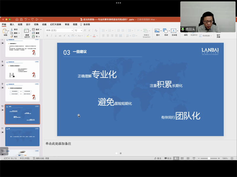Screen dimensions: 237x177
Task: Open the Shapes (形状) gallery icon
Action: [x=166, y=30]
